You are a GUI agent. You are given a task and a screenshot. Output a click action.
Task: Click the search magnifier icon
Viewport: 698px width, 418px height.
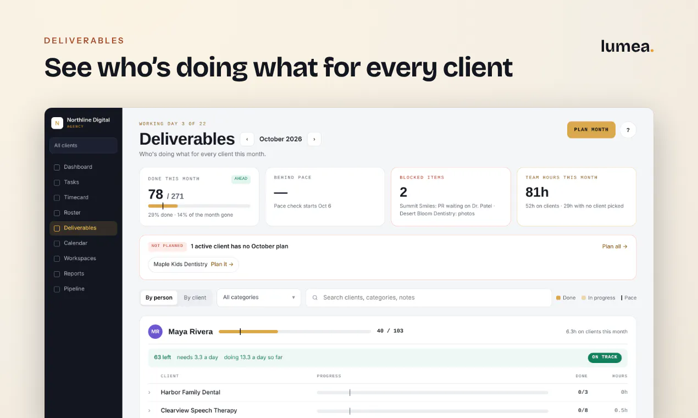(315, 298)
